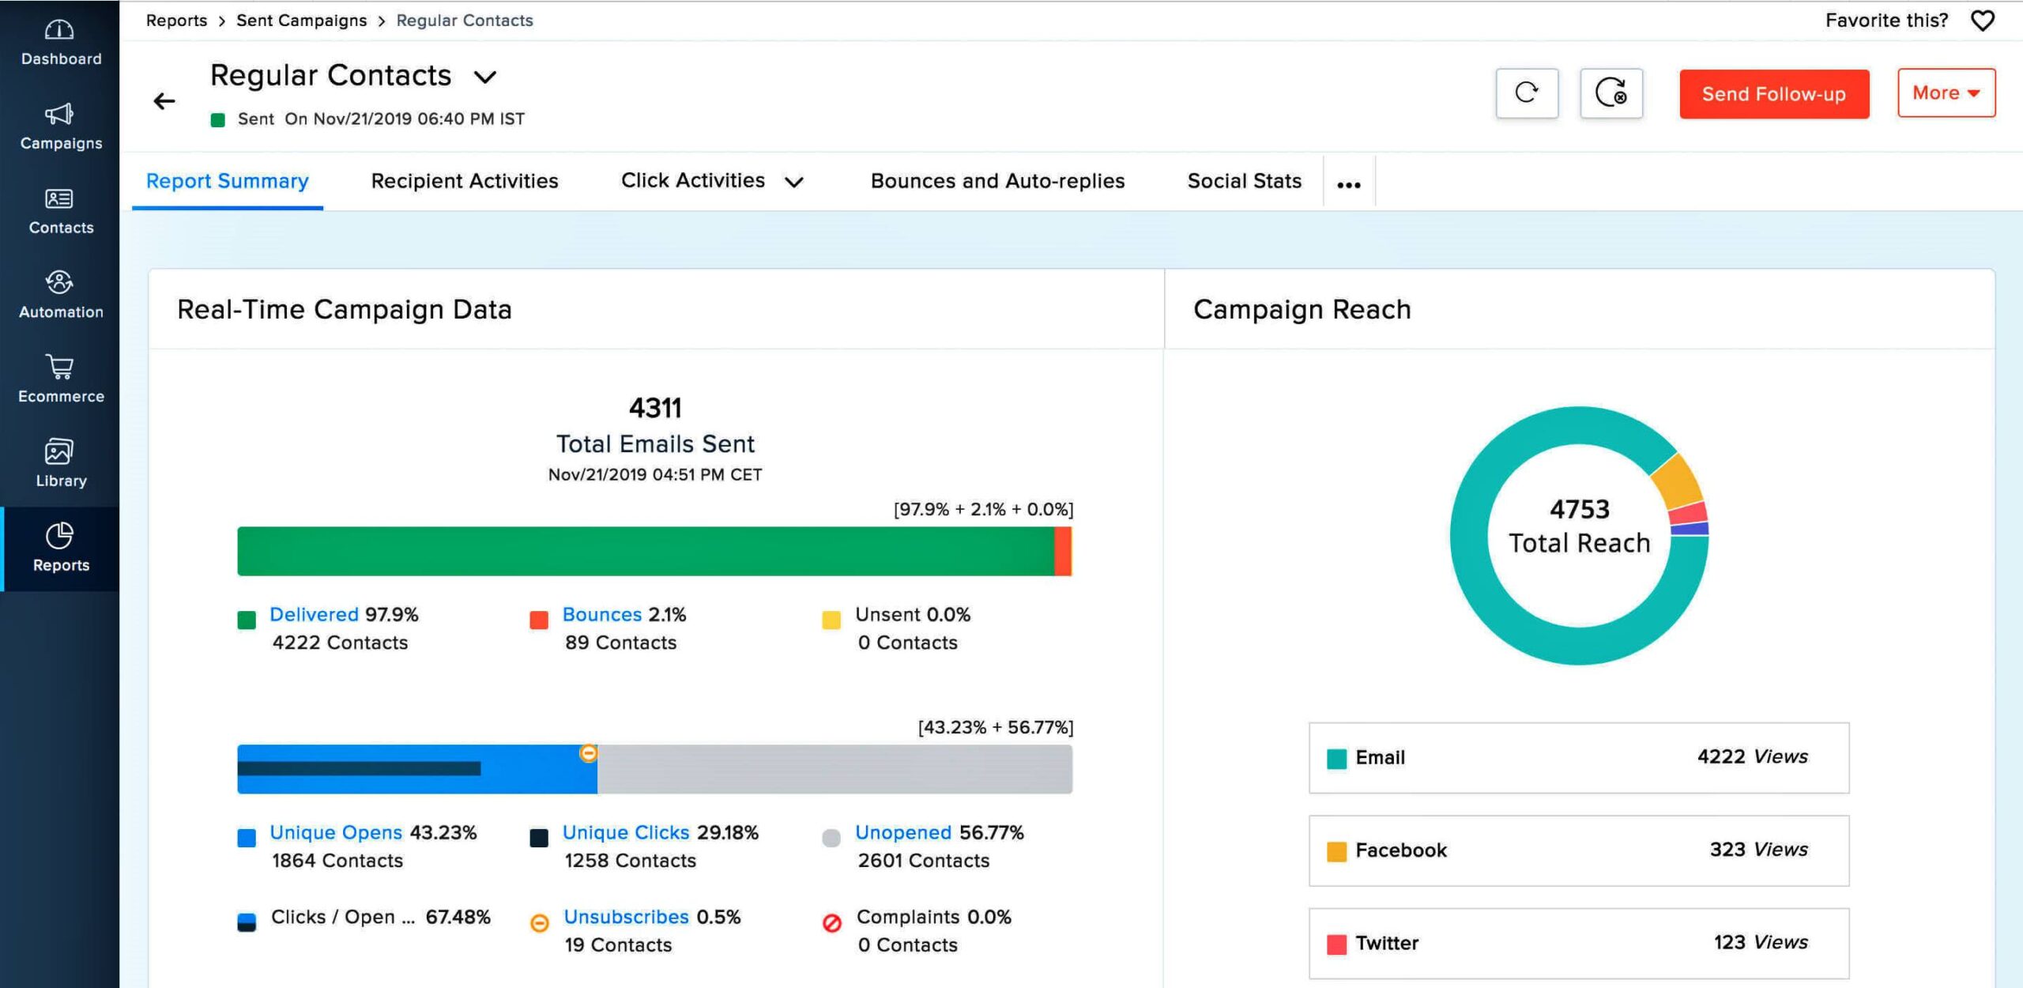Click the Send Follow-up button
The image size is (2023, 988).
1774,94
